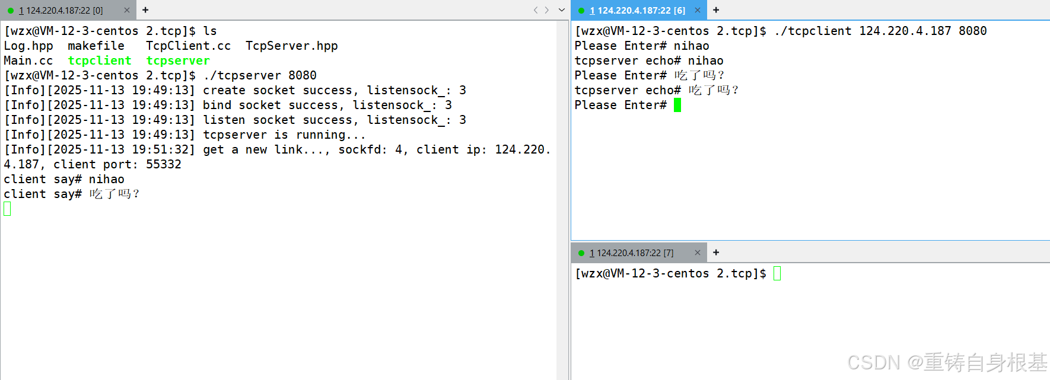Viewport: 1050px width, 380px height.
Task: Open the tab list dropdown chevron
Action: pos(562,10)
